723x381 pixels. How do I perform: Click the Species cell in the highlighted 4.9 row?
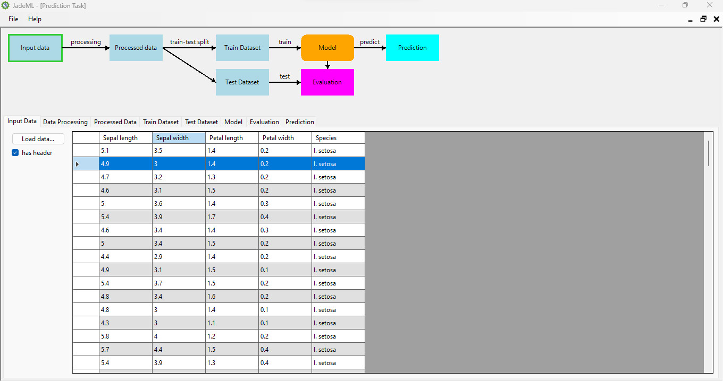[x=338, y=164]
